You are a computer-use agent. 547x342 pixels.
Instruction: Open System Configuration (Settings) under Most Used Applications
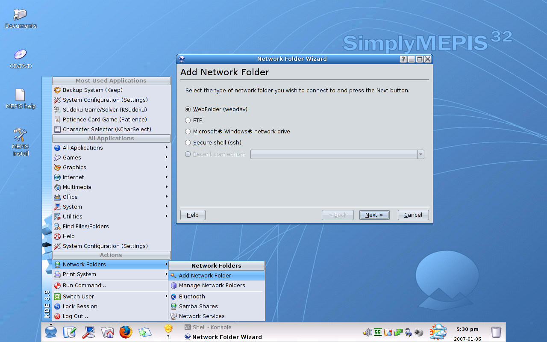(111, 100)
